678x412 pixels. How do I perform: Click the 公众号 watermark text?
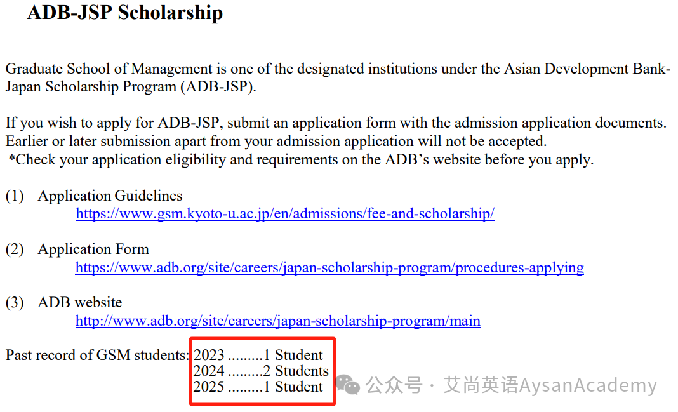pos(394,385)
